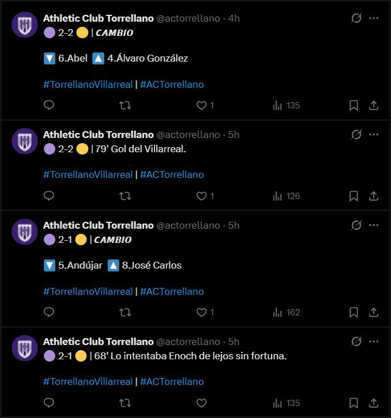Bookmark the Abel substitution tweet
This screenshot has height=418, width=391.
pyautogui.click(x=353, y=105)
